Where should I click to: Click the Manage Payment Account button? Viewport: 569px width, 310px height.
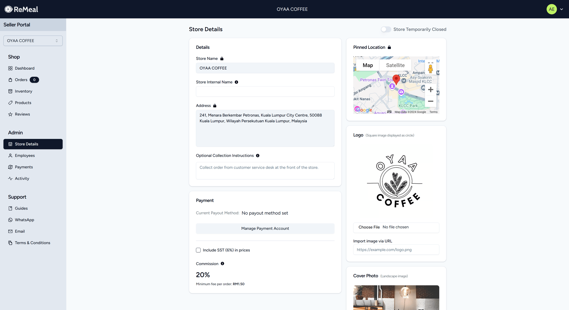pyautogui.click(x=265, y=228)
